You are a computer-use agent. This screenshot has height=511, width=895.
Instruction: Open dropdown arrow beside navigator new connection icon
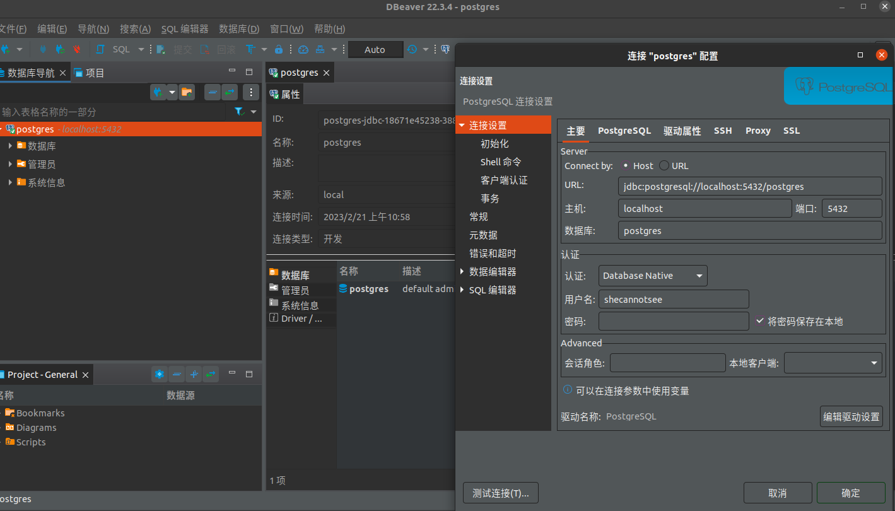pos(172,92)
